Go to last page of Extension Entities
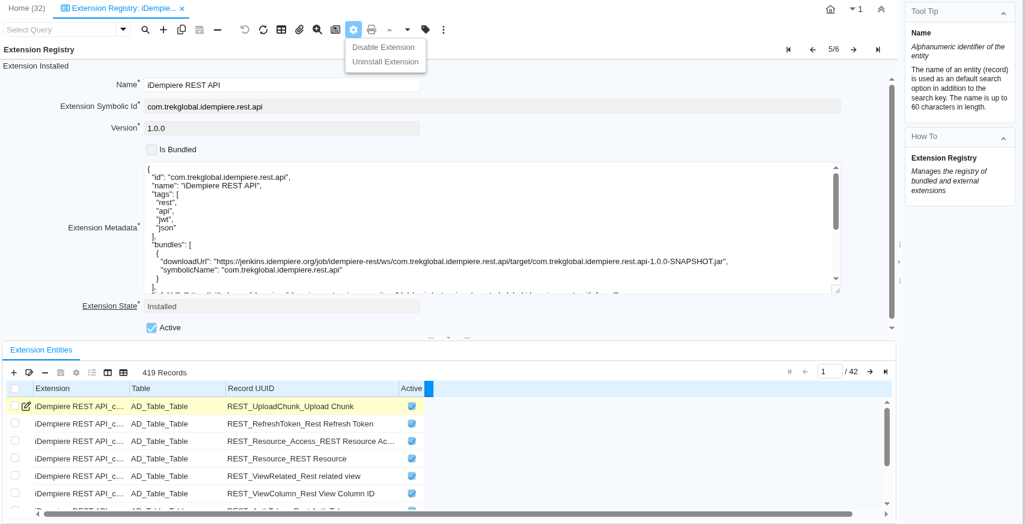This screenshot has height=524, width=1025. pyautogui.click(x=885, y=372)
